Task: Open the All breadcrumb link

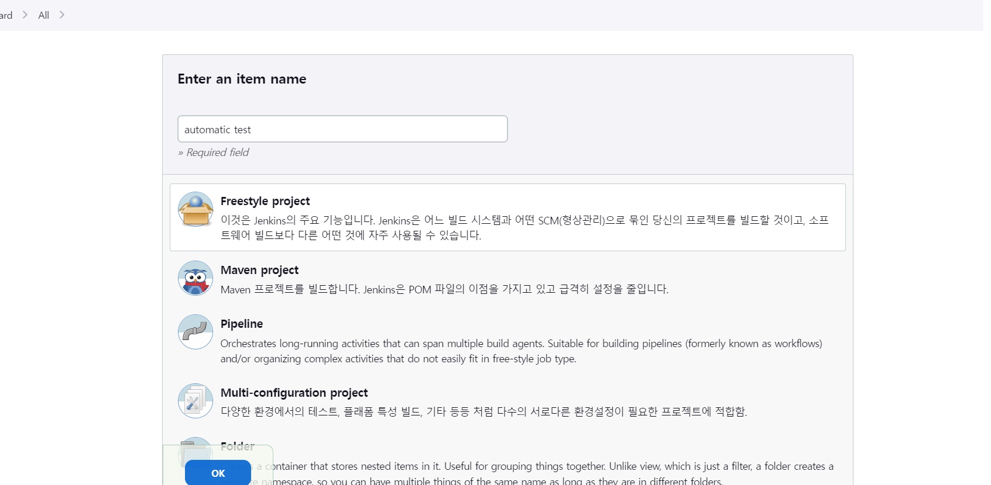Action: (x=44, y=15)
